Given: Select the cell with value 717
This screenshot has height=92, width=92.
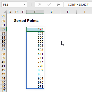Looking at the screenshot, I should coord(35,62).
